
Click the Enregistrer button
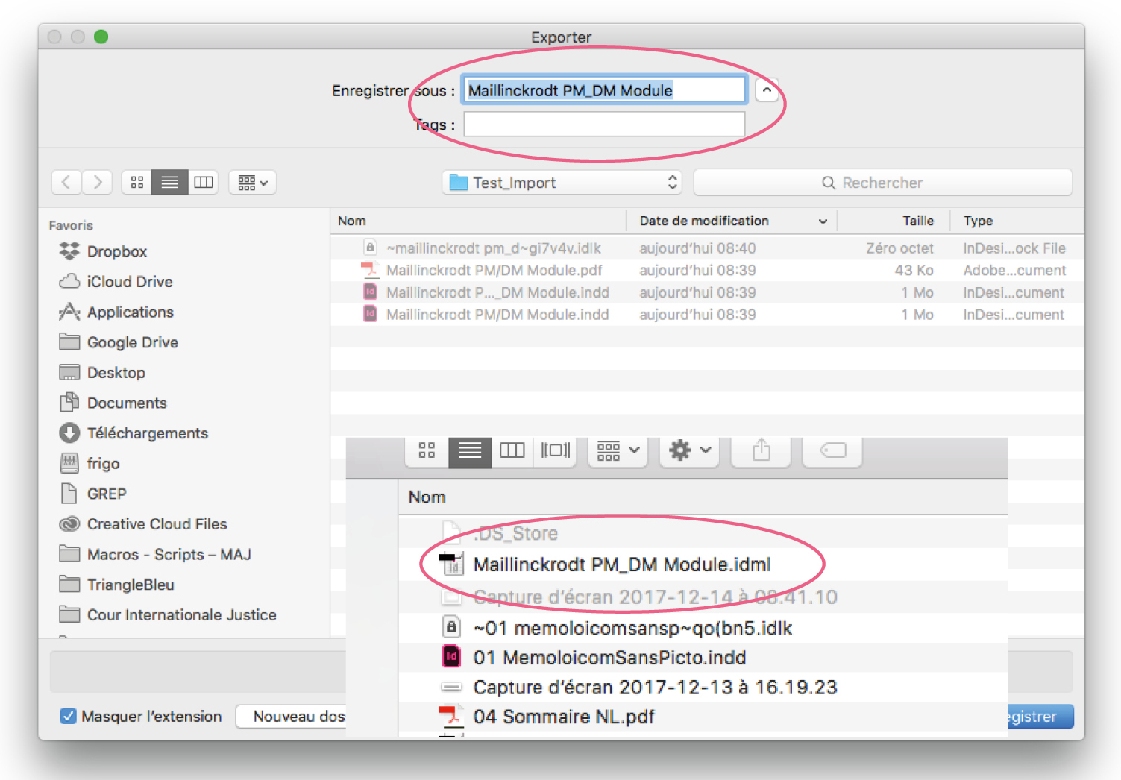1040,717
